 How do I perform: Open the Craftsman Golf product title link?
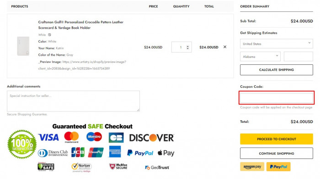pos(80,25)
